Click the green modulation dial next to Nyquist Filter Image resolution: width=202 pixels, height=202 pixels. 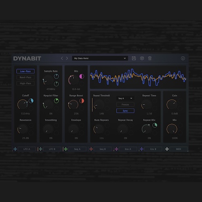pos(56,101)
